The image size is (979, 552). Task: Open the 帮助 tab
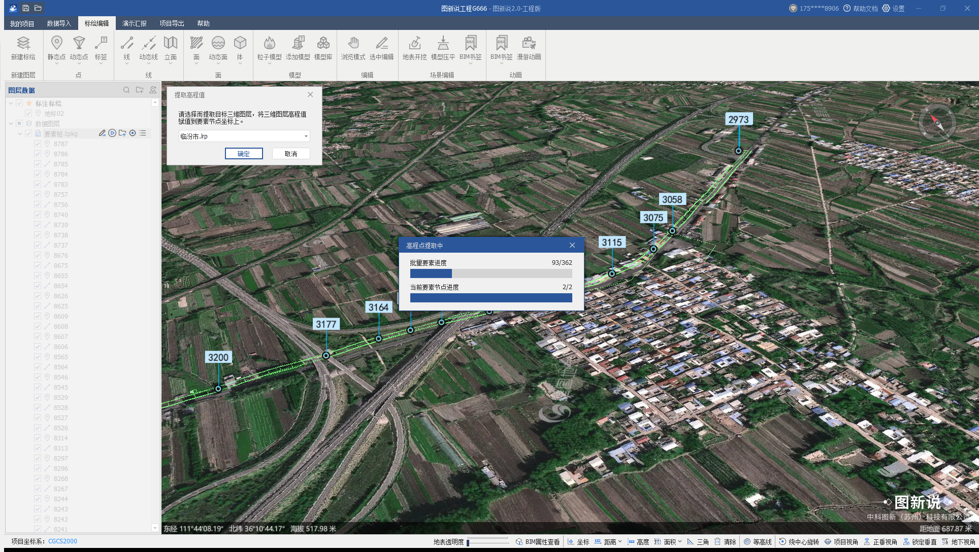[203, 23]
